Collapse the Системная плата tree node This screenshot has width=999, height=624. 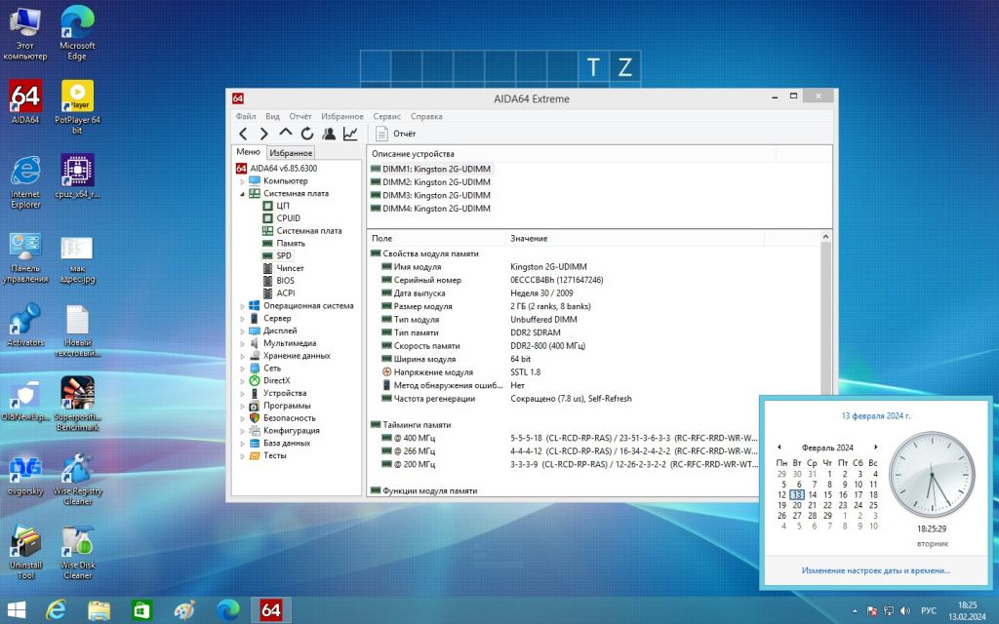pyautogui.click(x=242, y=194)
